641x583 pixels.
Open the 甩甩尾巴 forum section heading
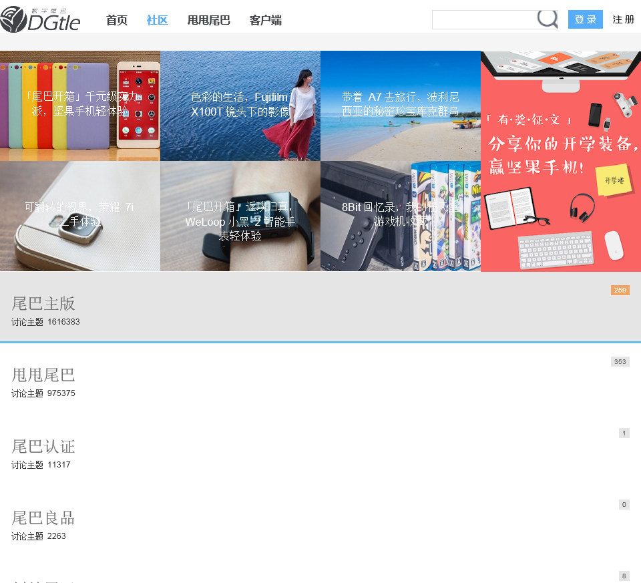pyautogui.click(x=43, y=375)
